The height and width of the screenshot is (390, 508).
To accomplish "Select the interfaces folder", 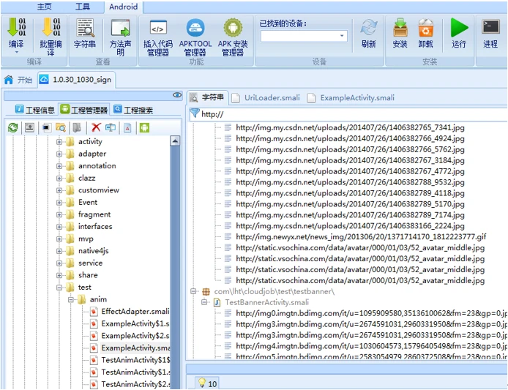I will (95, 226).
